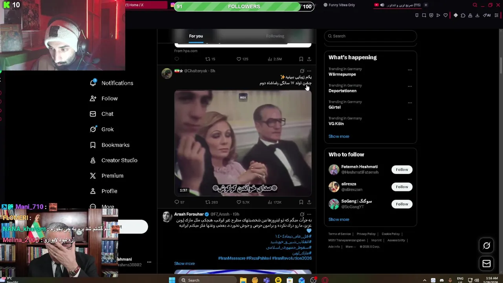This screenshot has width=503, height=283.
Task: Open #IranMassacre hashtag link
Action: (x=231, y=258)
